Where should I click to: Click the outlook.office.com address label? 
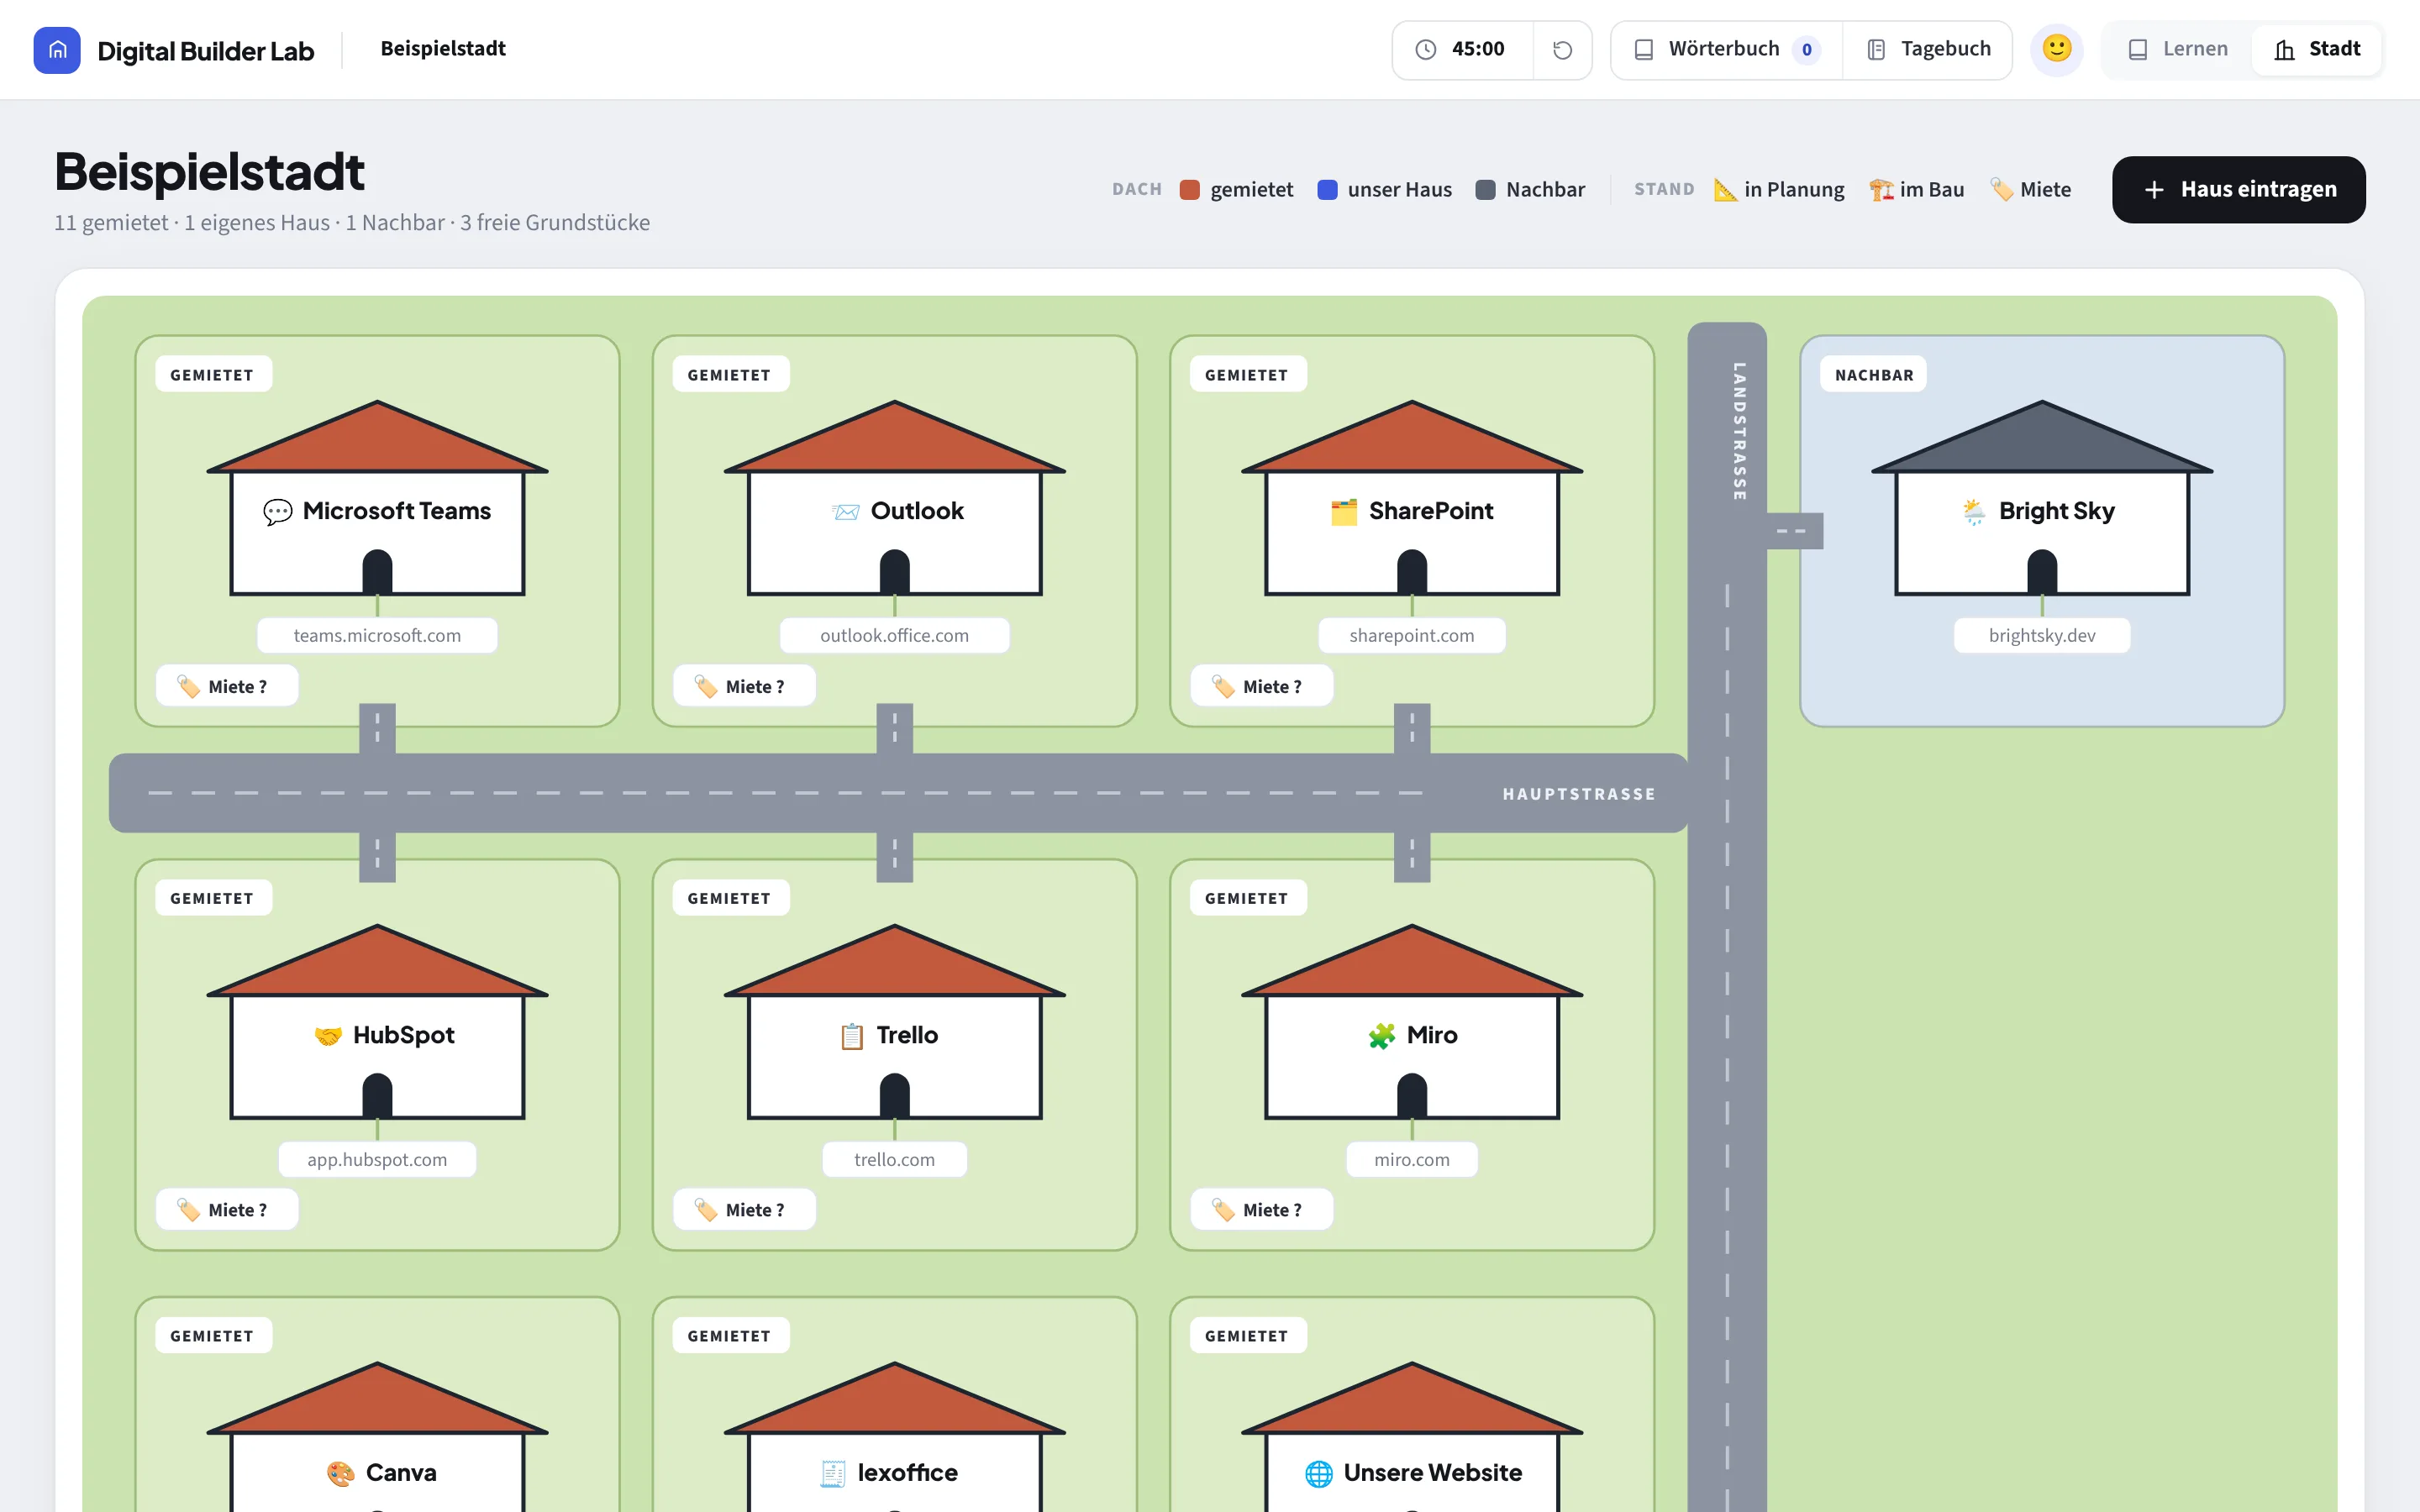894,636
